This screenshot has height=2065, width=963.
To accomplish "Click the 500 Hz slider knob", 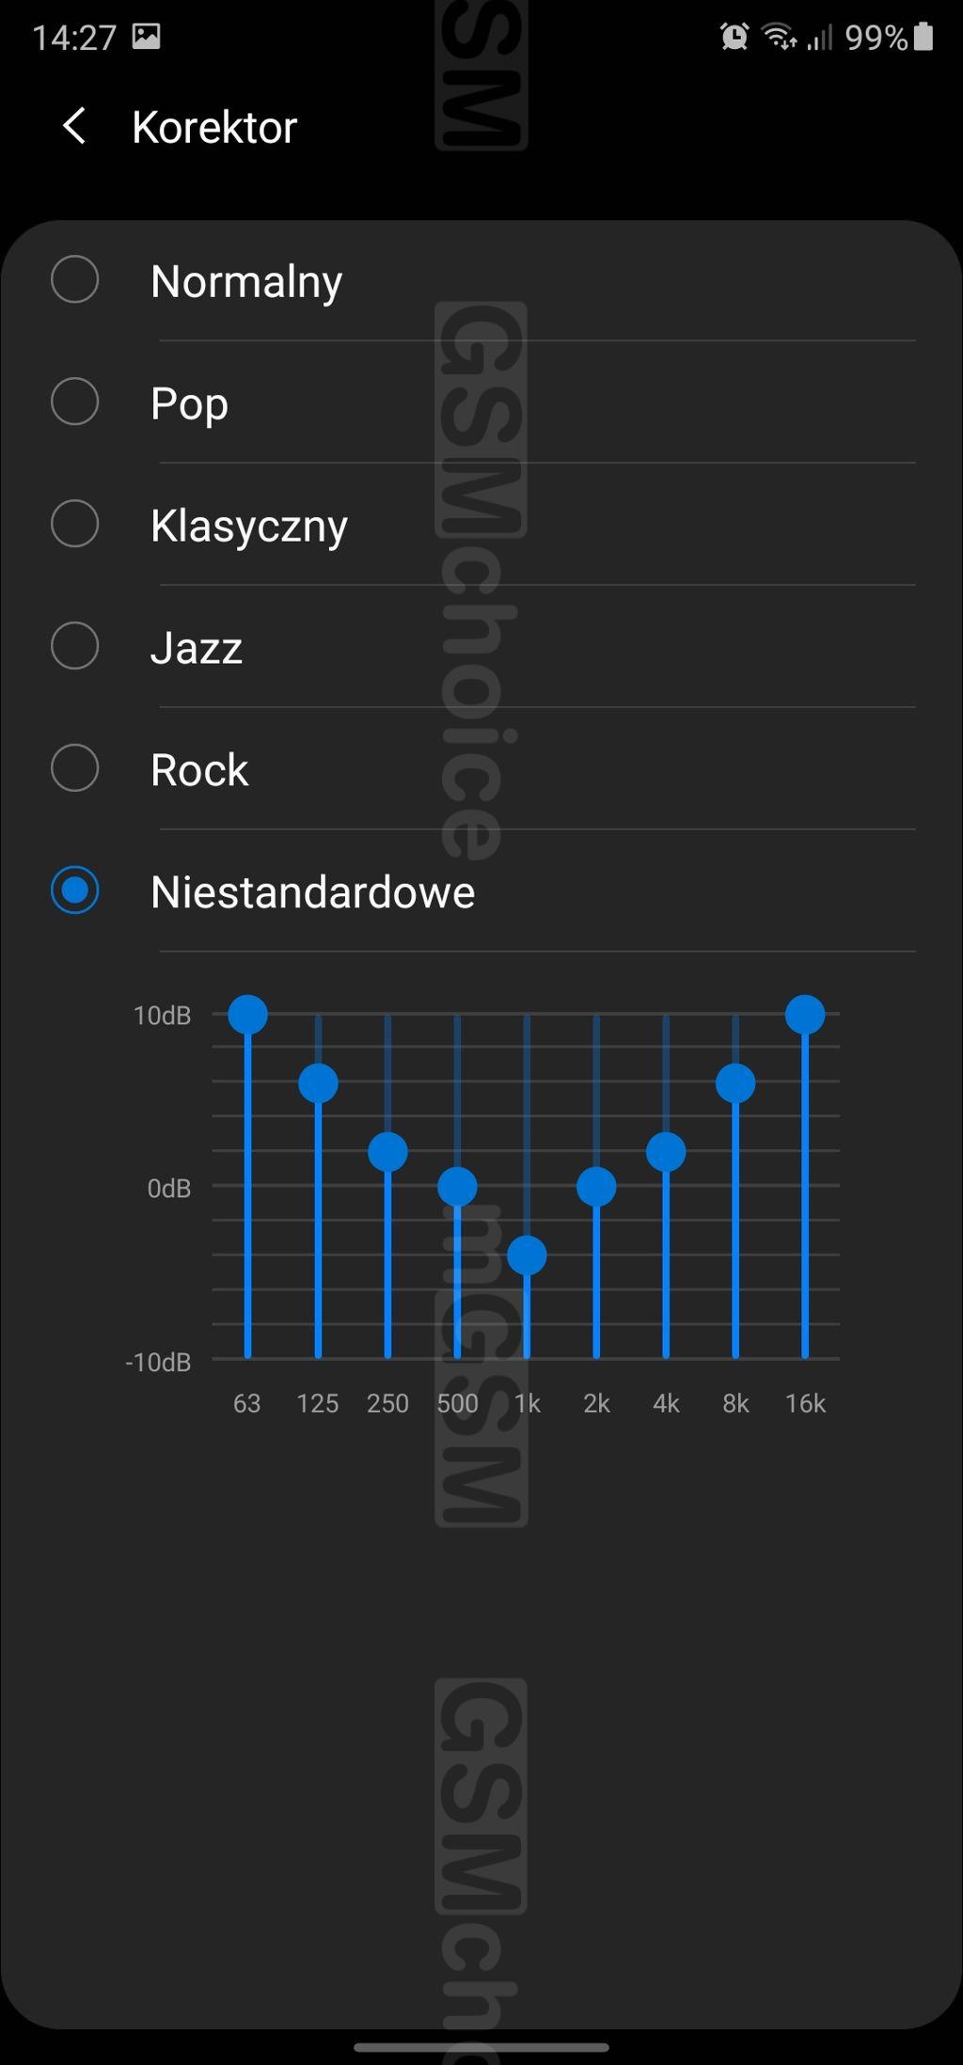I will pos(457,1187).
